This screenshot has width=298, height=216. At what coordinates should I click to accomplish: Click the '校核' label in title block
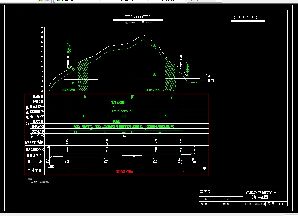tap(226, 204)
